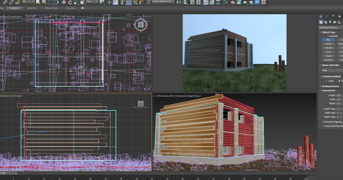Enable the AutoGrid checkbox

[328, 36]
